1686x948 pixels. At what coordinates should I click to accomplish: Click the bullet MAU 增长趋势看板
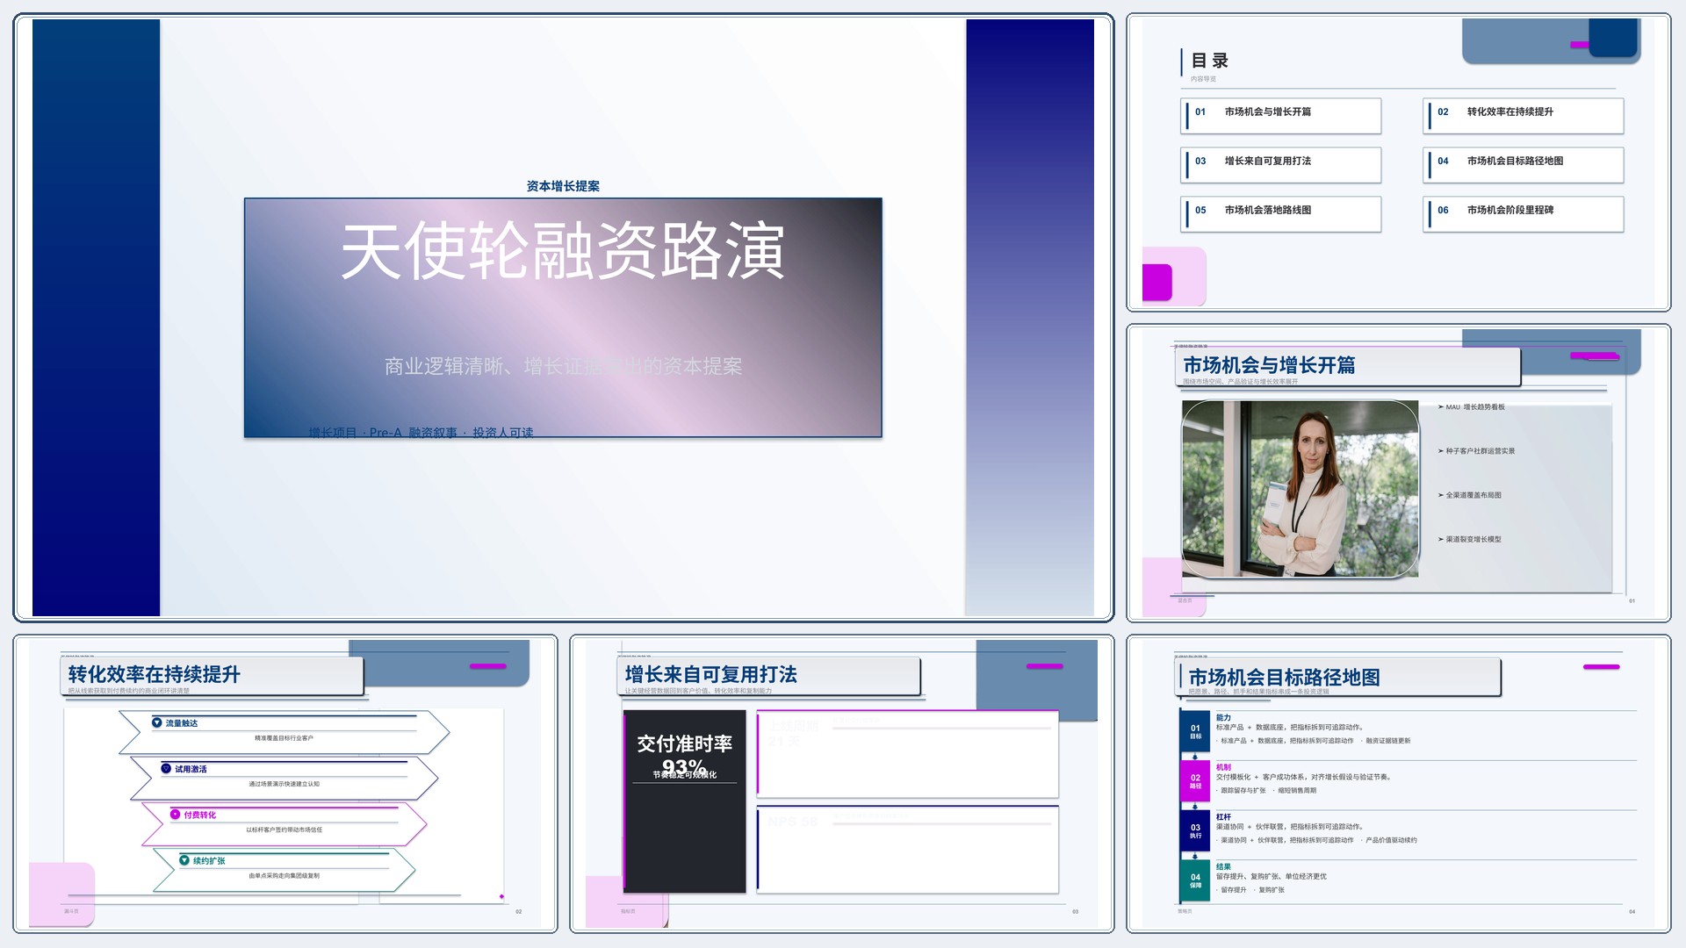coord(1475,407)
